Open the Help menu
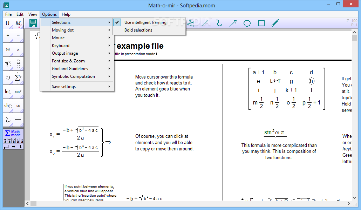This screenshot has height=210, width=361. pos(66,14)
